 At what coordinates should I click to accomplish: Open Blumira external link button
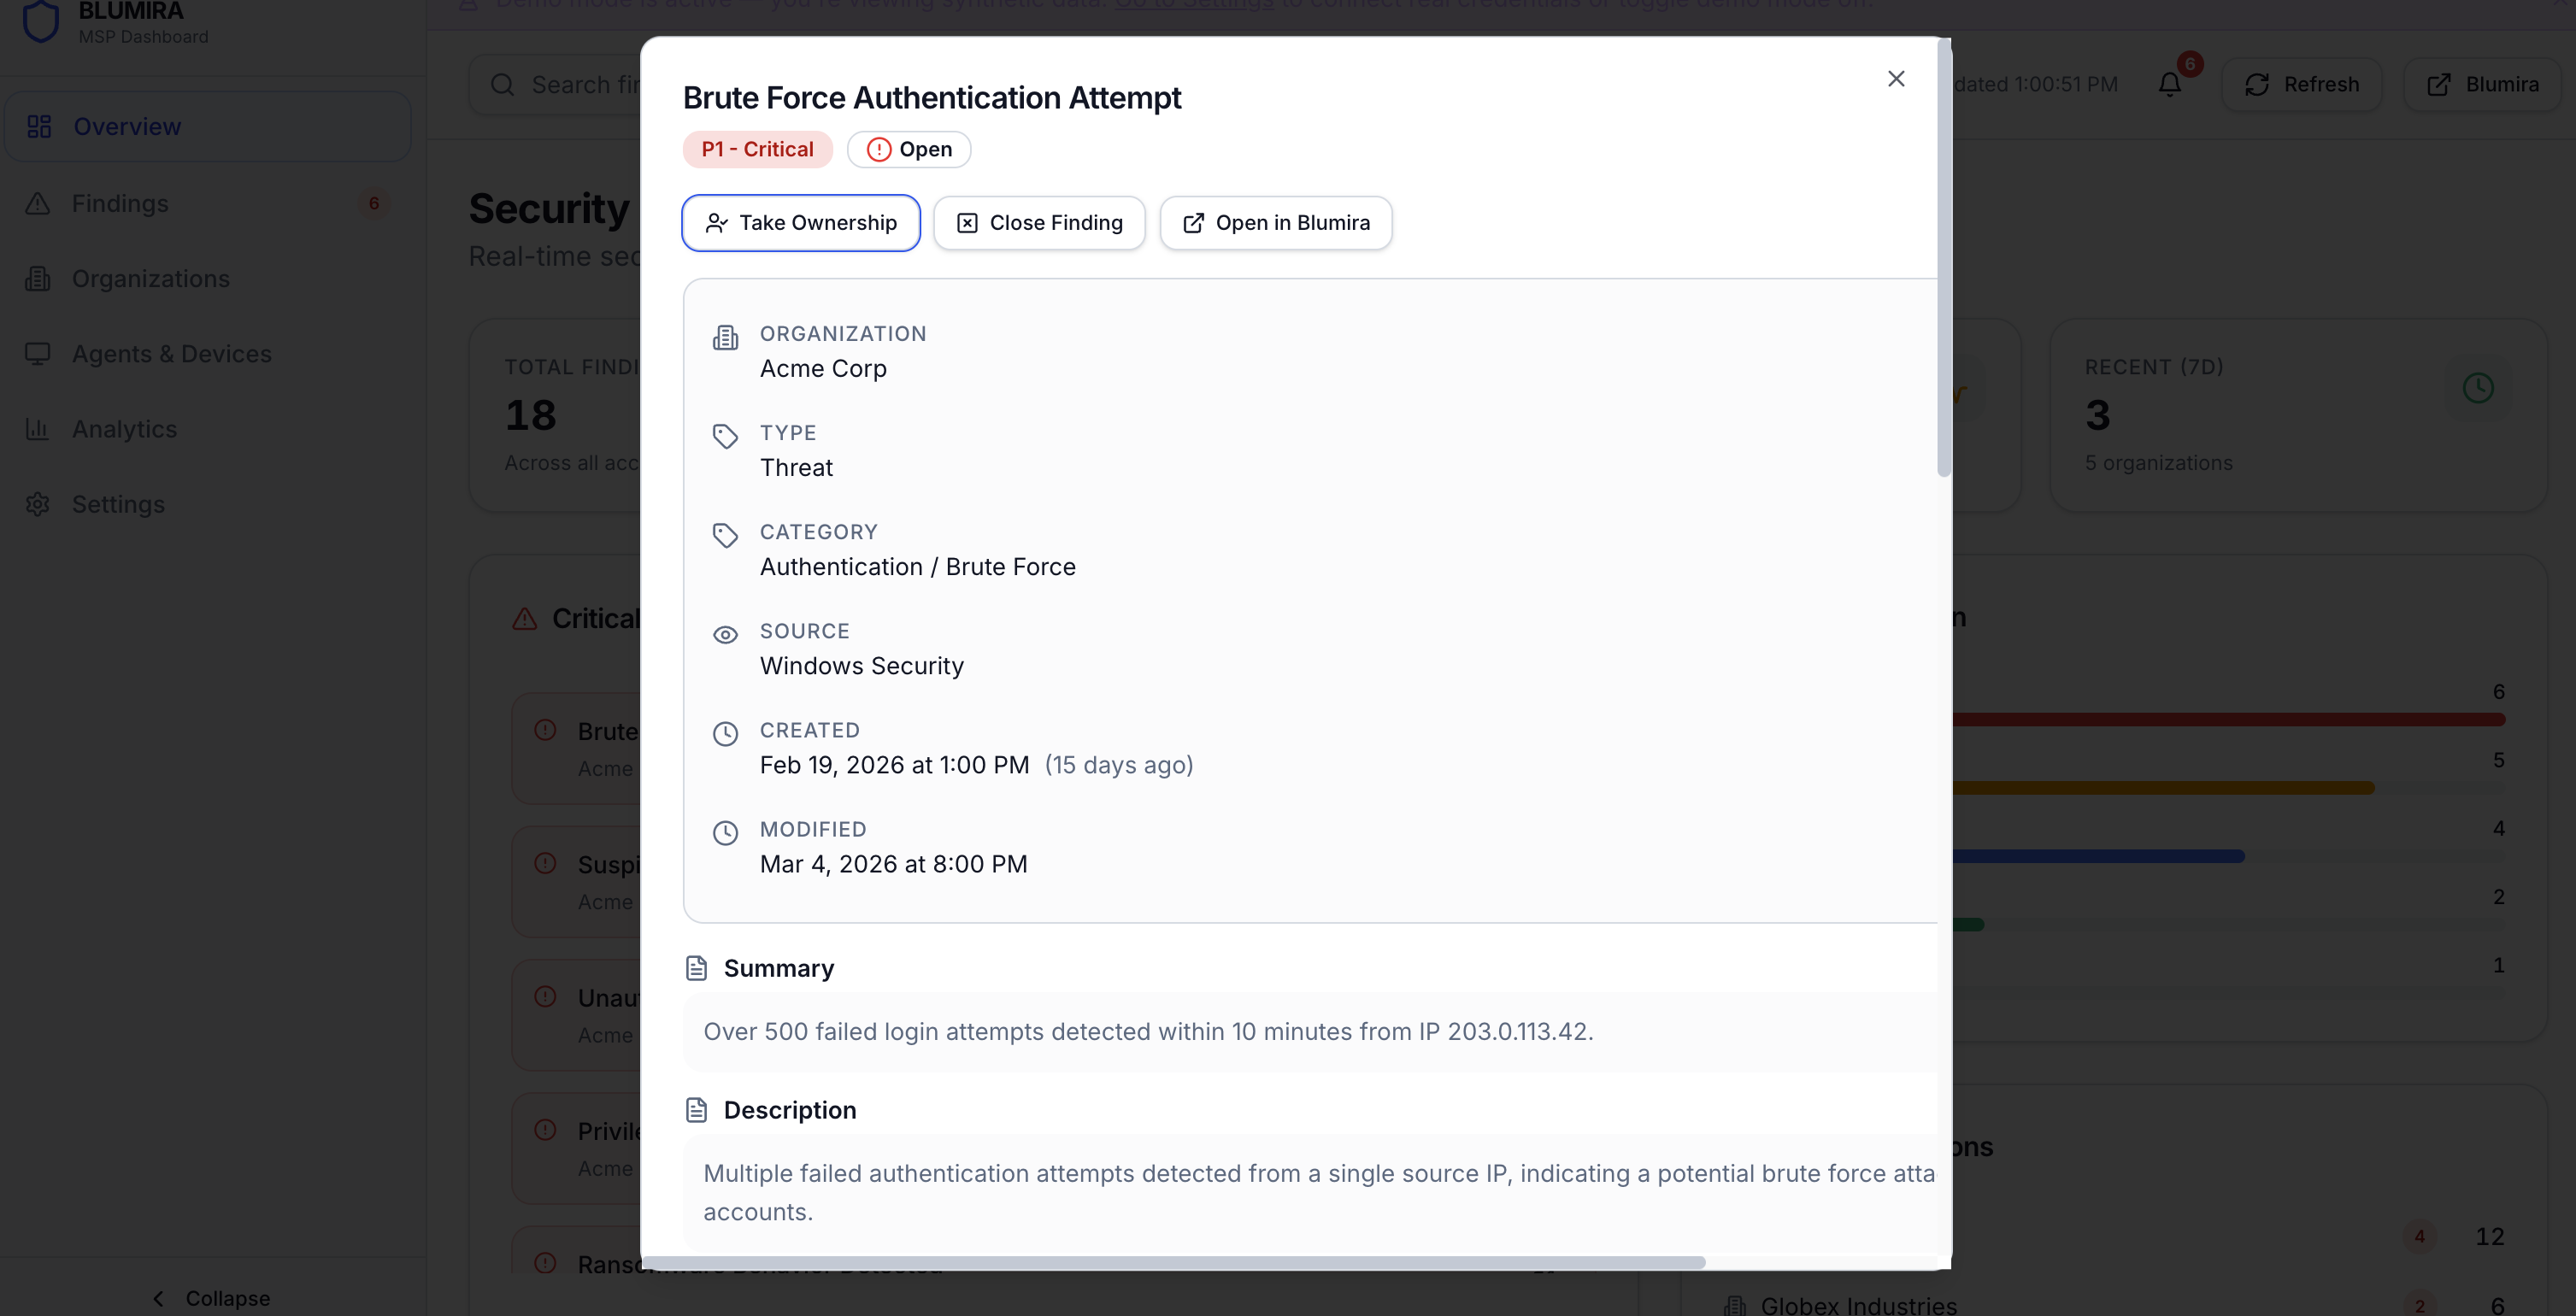[2482, 85]
